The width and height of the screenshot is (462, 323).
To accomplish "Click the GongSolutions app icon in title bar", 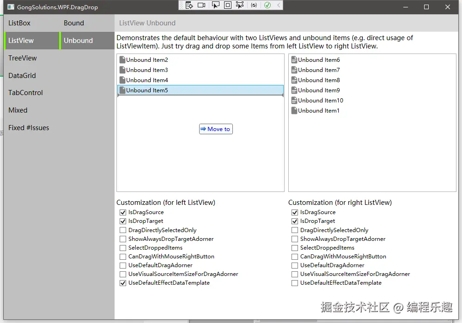I will pyautogui.click(x=11, y=7).
